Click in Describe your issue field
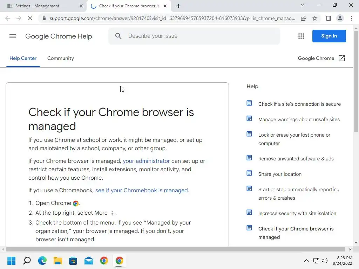The image size is (359, 269). click(x=194, y=36)
